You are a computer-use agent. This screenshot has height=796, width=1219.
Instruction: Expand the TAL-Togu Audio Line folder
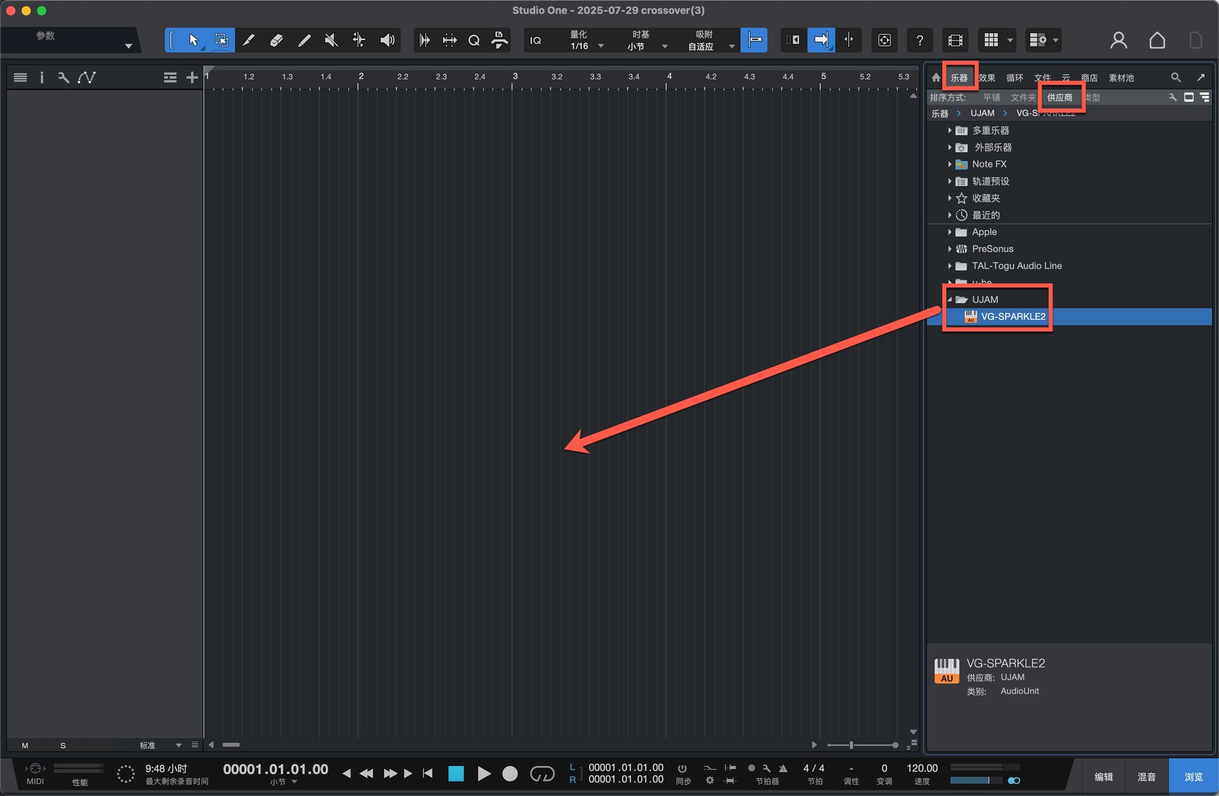(x=950, y=266)
